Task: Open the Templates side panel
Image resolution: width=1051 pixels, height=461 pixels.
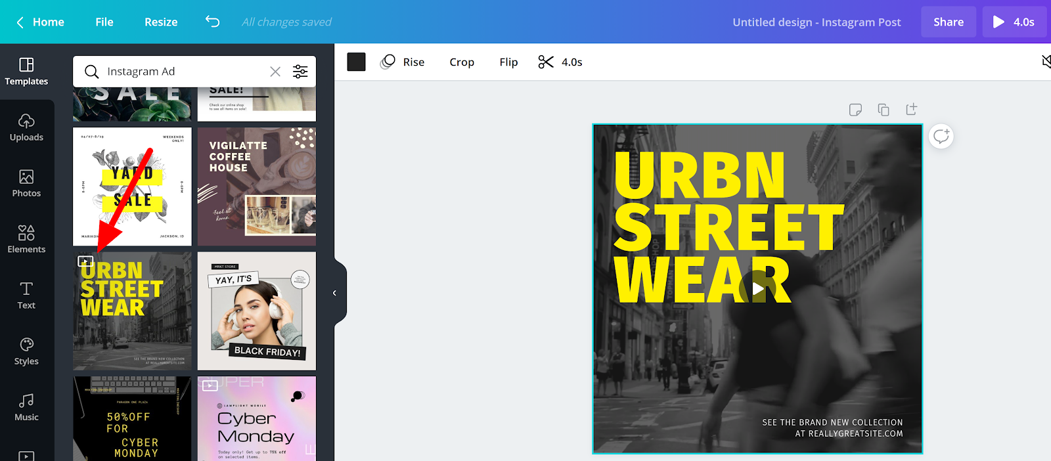Action: 26,72
